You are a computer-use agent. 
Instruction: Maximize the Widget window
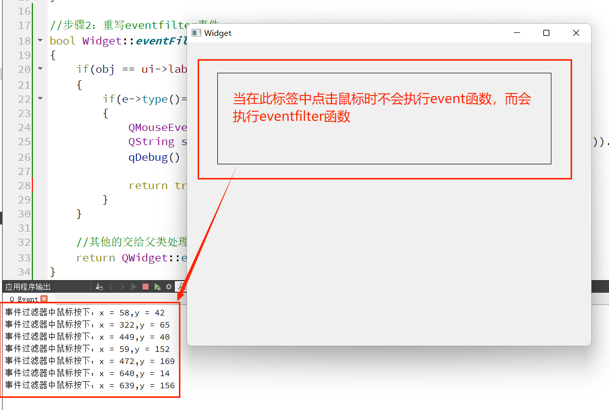(x=546, y=33)
